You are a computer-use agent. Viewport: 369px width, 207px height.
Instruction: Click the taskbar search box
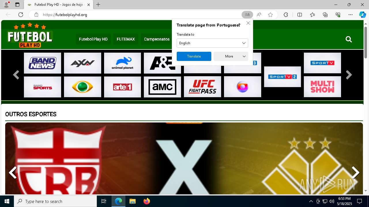coord(55,201)
